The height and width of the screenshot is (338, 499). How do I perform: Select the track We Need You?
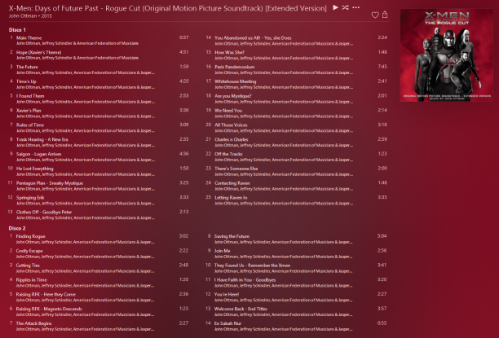click(228, 110)
